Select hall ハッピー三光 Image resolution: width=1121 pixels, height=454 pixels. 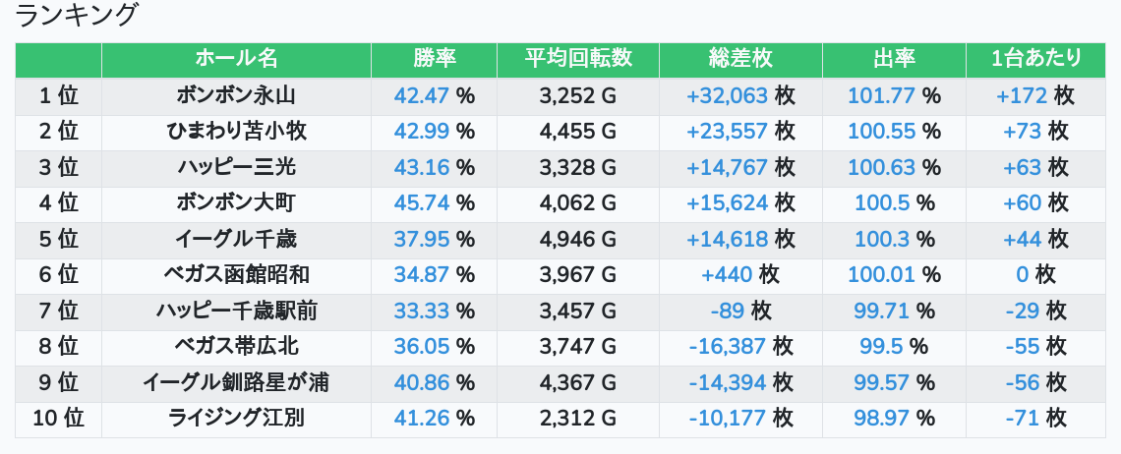(x=236, y=167)
